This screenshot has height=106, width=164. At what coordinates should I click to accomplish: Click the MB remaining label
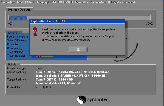(15, 48)
